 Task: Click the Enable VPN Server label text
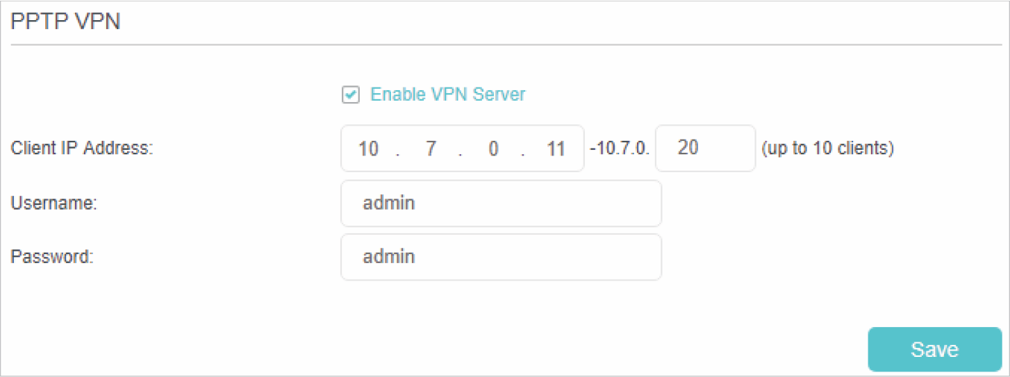tap(447, 94)
